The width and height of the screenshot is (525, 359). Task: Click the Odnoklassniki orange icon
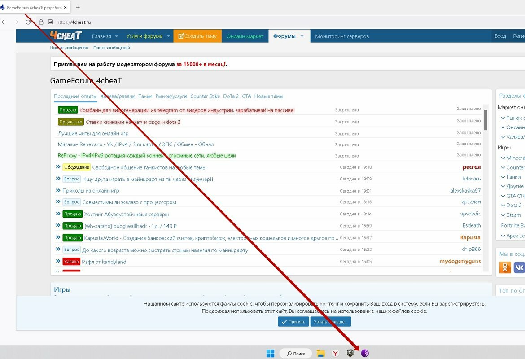[x=505, y=267]
